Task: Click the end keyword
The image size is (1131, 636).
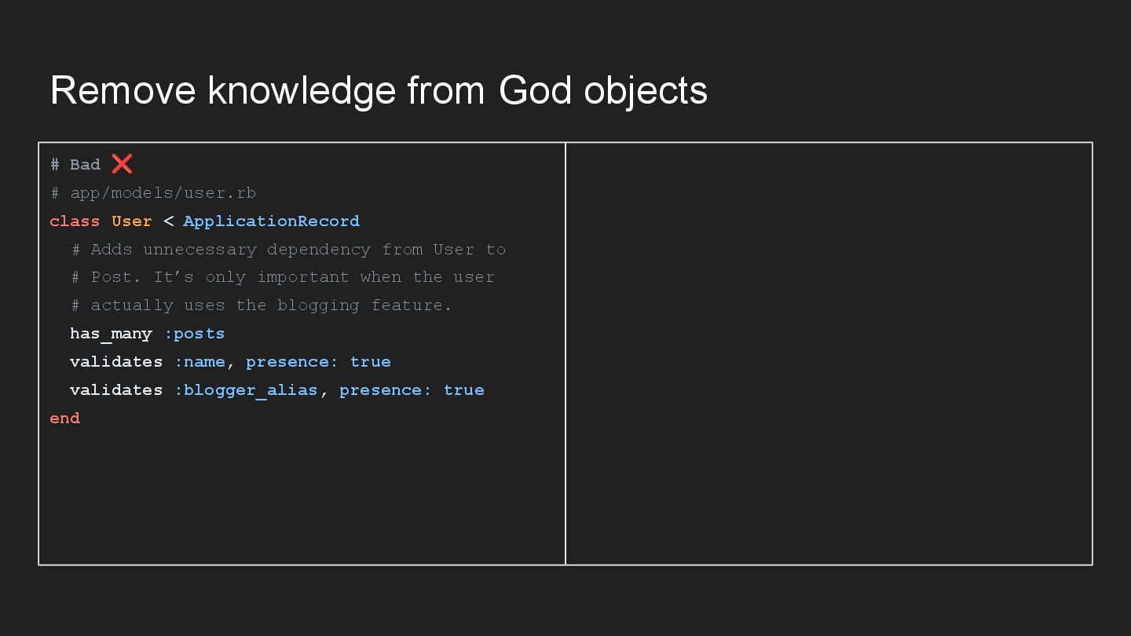Action: [65, 419]
